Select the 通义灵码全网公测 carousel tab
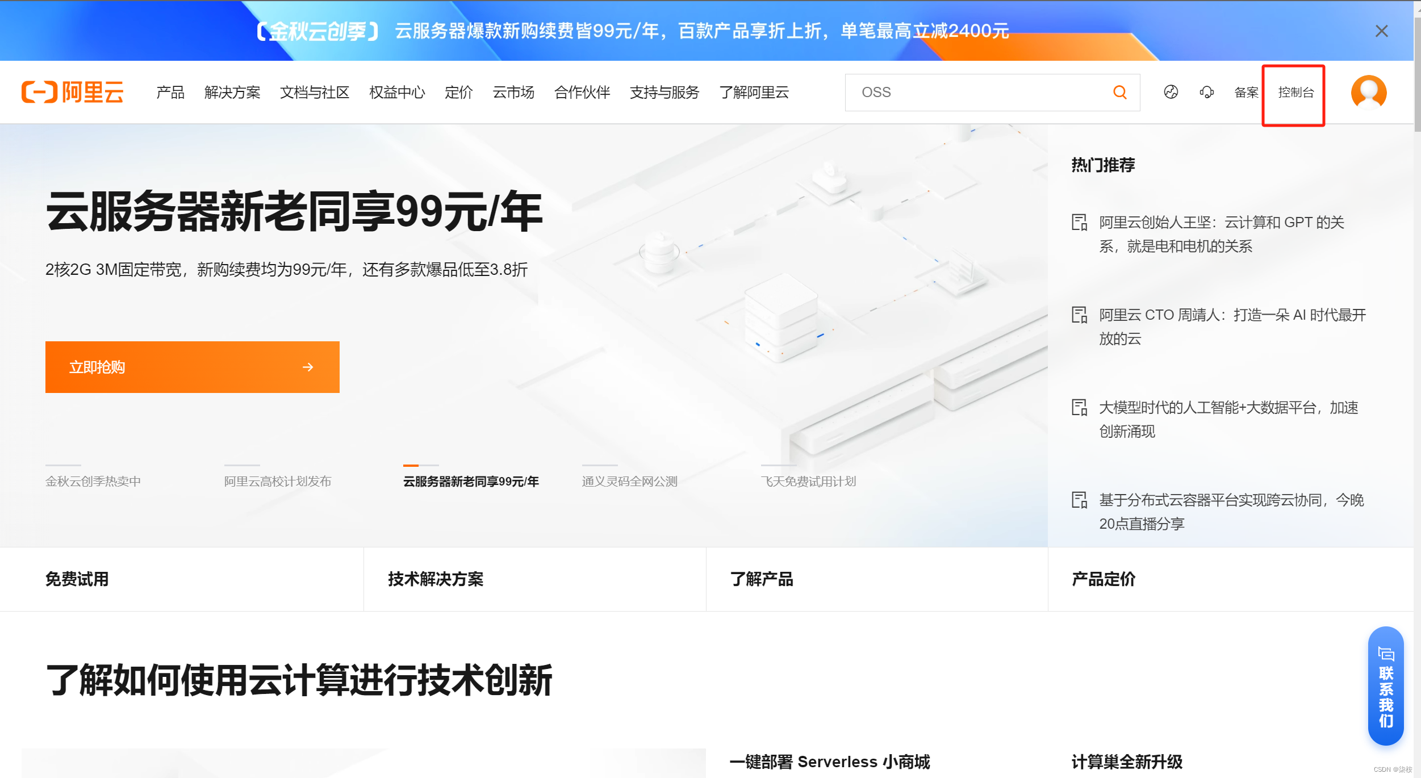Image resolution: width=1421 pixels, height=778 pixels. (x=630, y=481)
